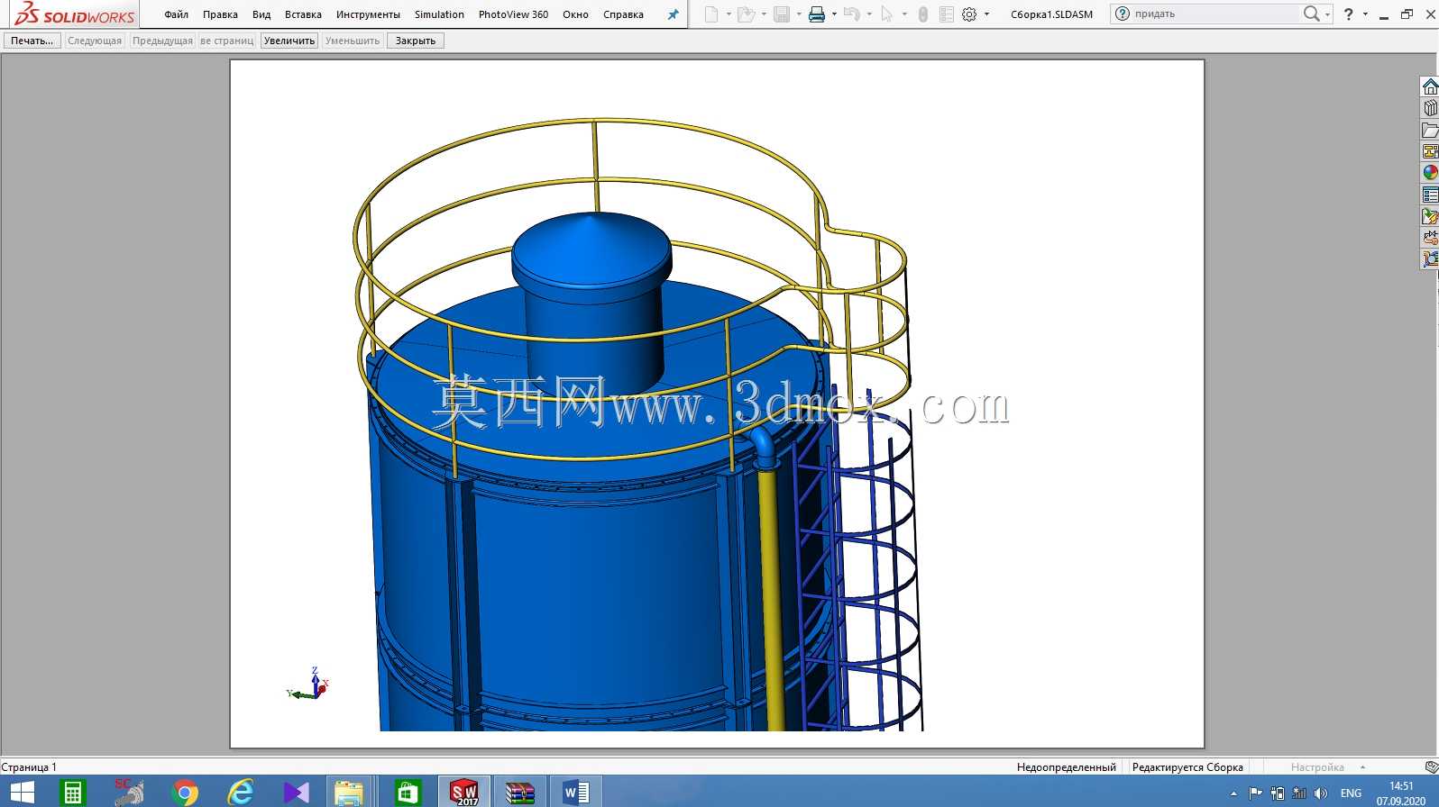Viewport: 1439px width, 807px height.
Task: Click the File Properties icon
Action: [x=946, y=14]
